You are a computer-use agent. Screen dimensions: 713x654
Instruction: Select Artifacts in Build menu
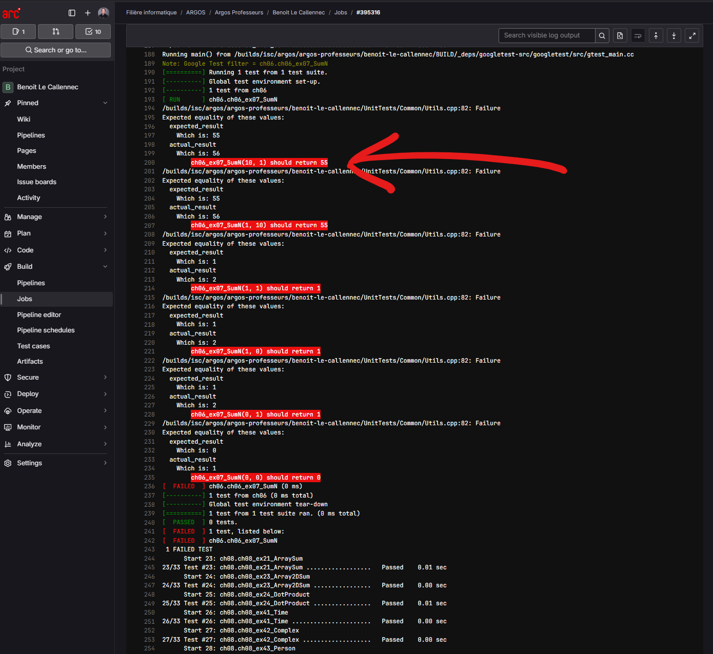(30, 362)
